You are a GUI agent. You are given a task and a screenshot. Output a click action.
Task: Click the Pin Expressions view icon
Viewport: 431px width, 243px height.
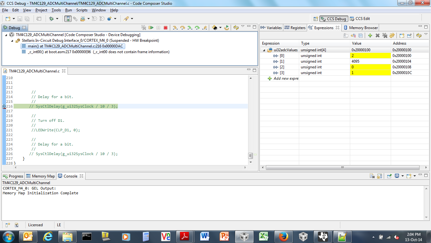[409, 36]
